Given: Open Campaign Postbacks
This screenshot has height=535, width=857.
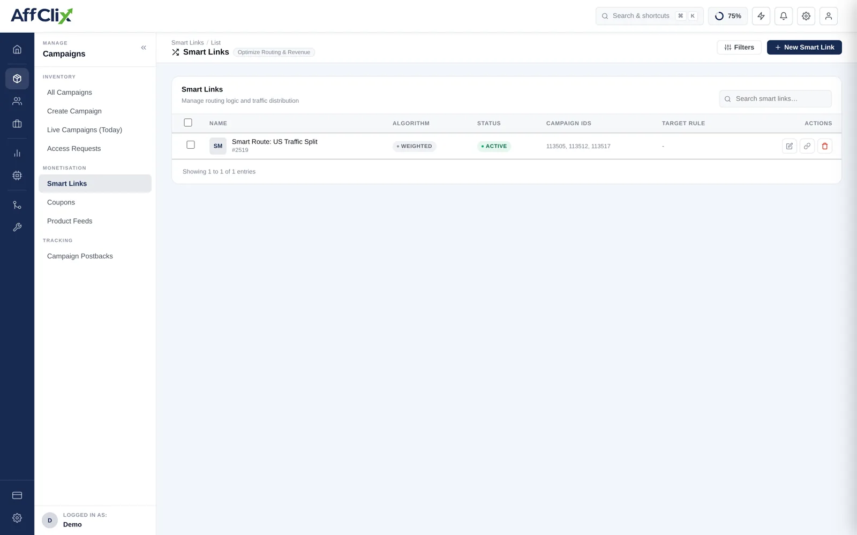Looking at the screenshot, I should [95, 256].
